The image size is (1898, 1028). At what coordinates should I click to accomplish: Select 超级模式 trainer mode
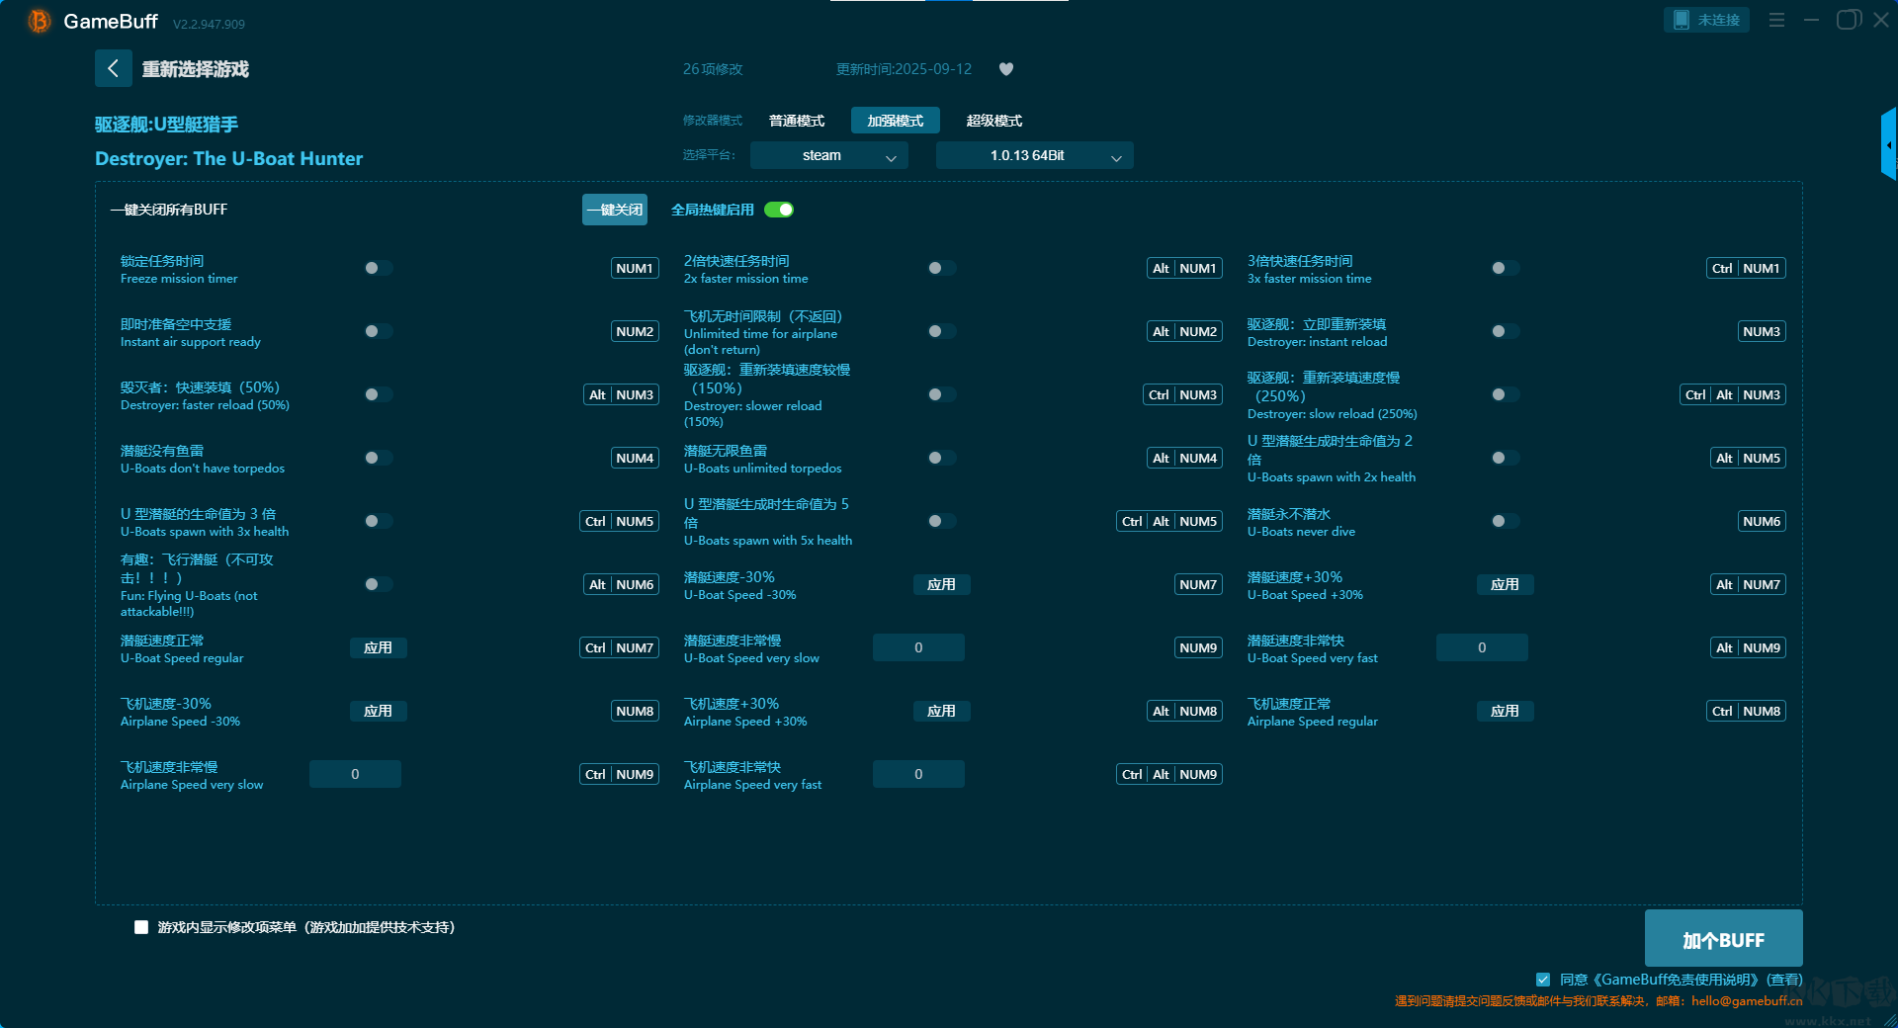(994, 121)
